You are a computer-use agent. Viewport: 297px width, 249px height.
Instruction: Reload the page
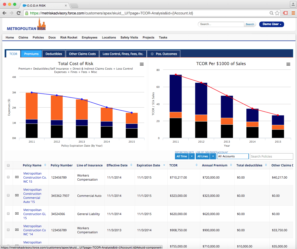(18, 13)
